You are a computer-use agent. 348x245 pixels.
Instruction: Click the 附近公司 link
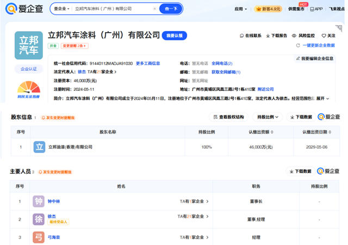(x=265, y=89)
